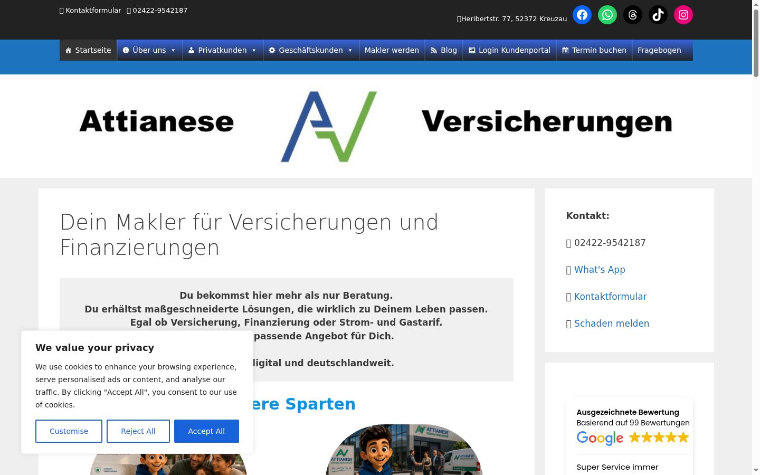Click Accept All cookies
Viewport: 760px width, 475px height.
[x=206, y=431]
